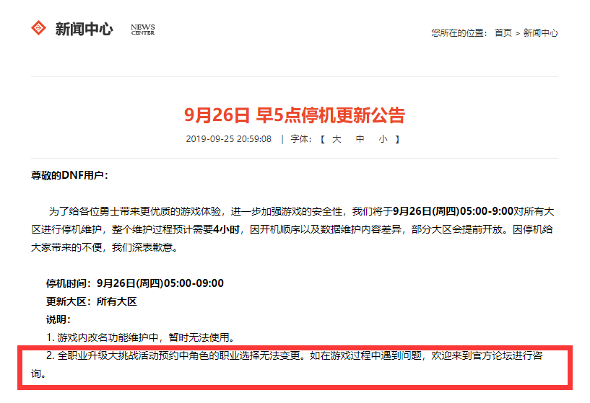Open the 新闻中心 breadcrumb link
Viewport: 590px width, 403px height.
pos(540,33)
